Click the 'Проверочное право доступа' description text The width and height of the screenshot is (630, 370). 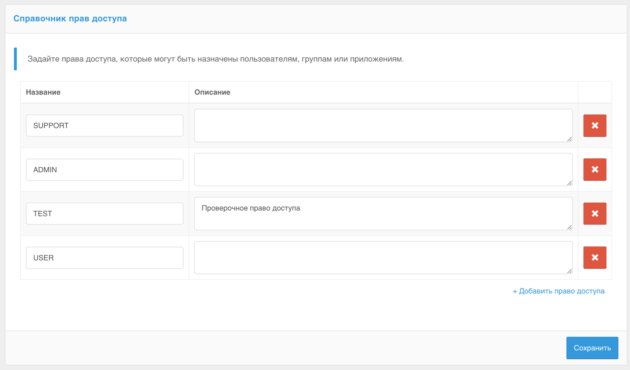click(x=251, y=208)
